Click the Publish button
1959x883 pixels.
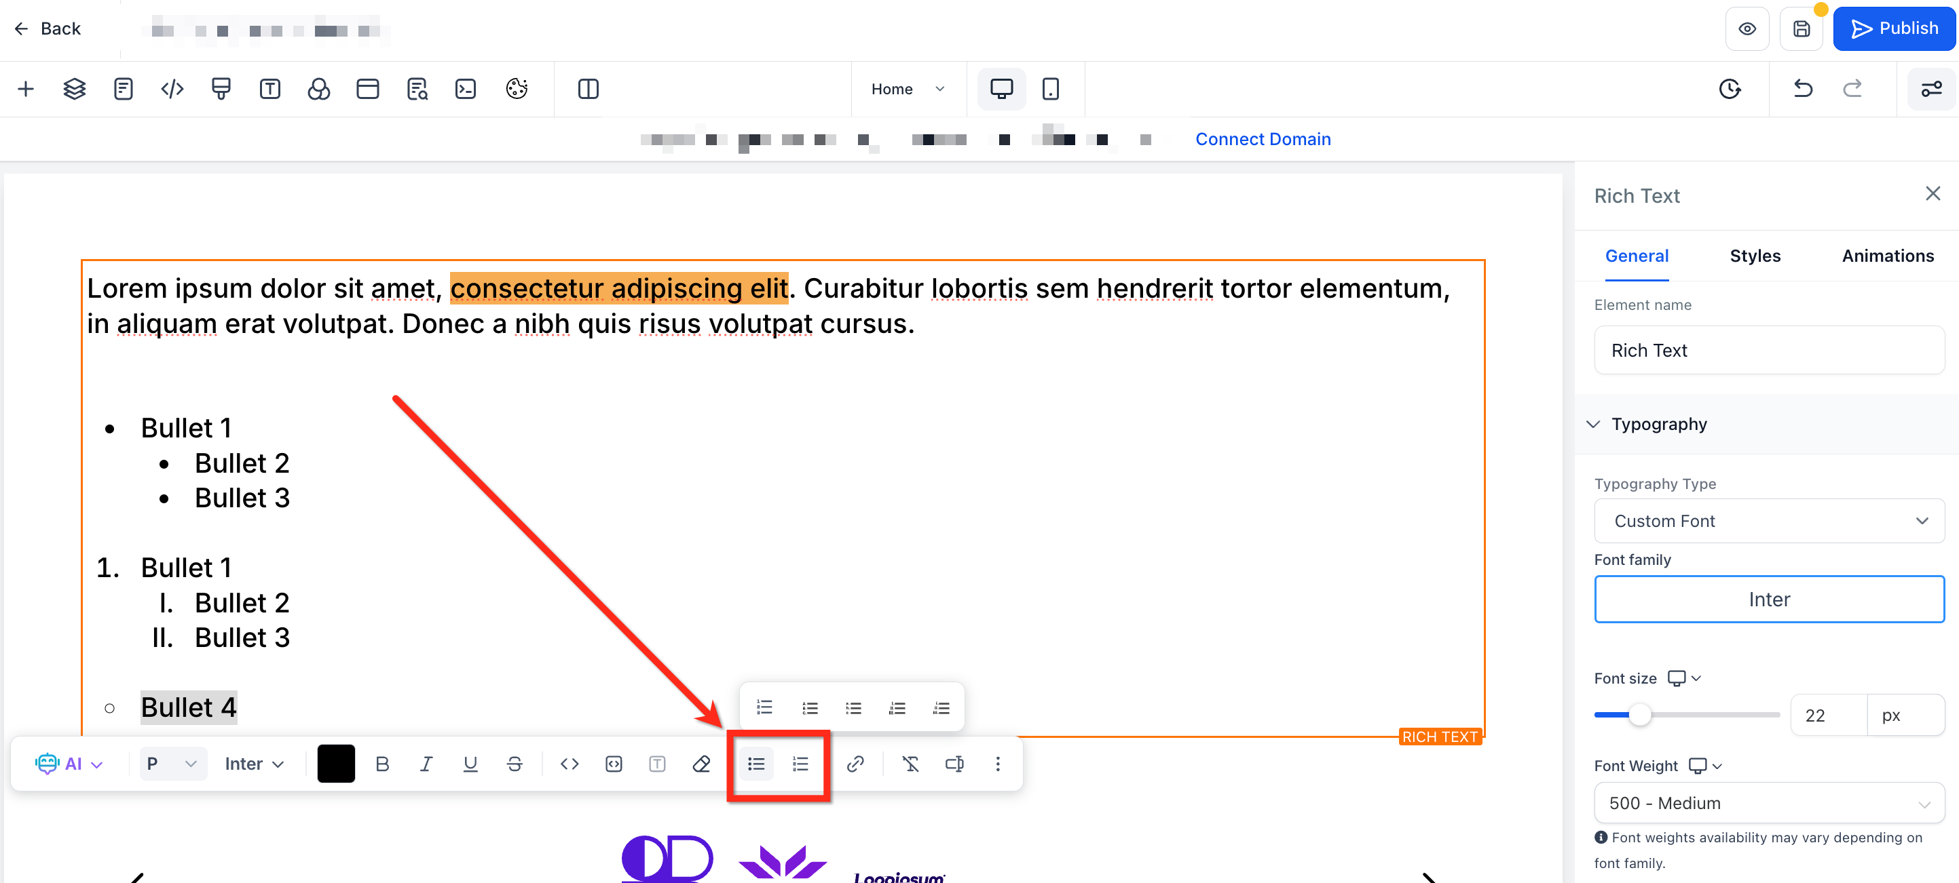tap(1893, 29)
